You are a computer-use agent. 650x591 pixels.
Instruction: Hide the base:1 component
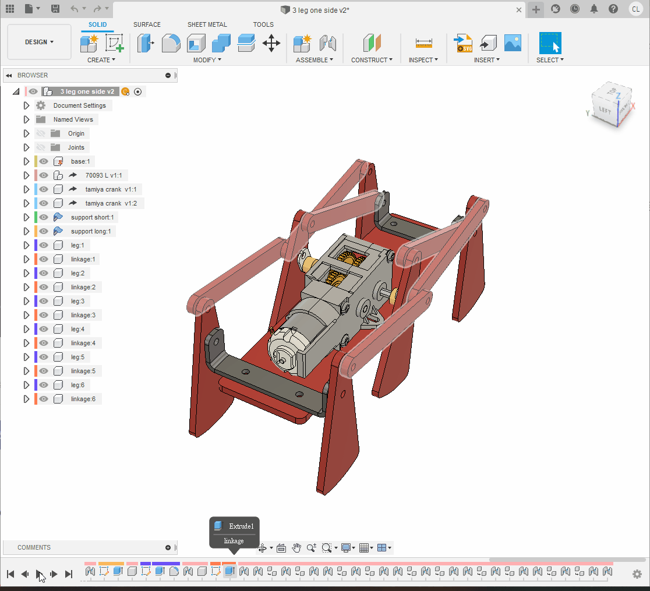pyautogui.click(x=44, y=161)
